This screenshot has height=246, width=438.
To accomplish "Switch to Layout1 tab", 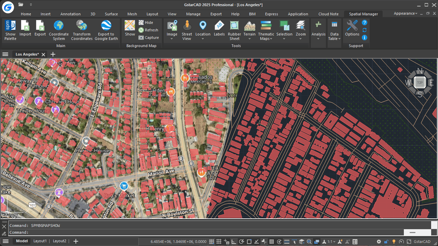I will (x=40, y=241).
